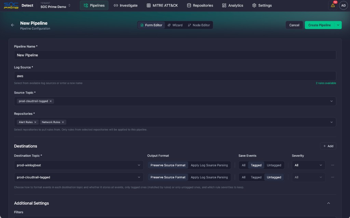350x218 pixels.
Task: Open the Analytics tab
Action: point(232,5)
